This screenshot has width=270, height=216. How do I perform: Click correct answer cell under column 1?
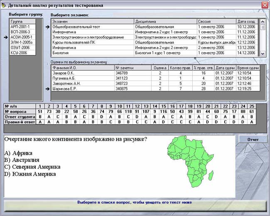tap(40, 122)
